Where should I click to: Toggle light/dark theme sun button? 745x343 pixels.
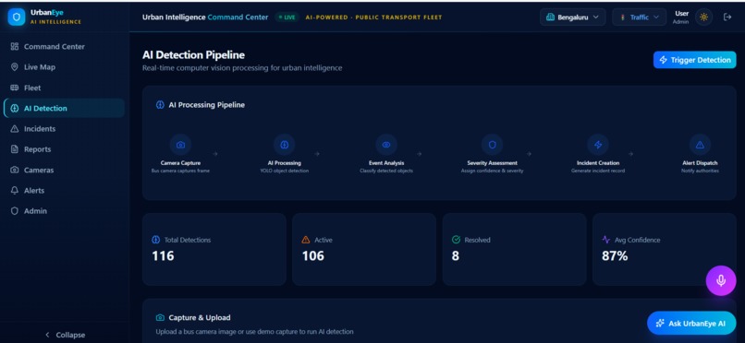tap(703, 17)
